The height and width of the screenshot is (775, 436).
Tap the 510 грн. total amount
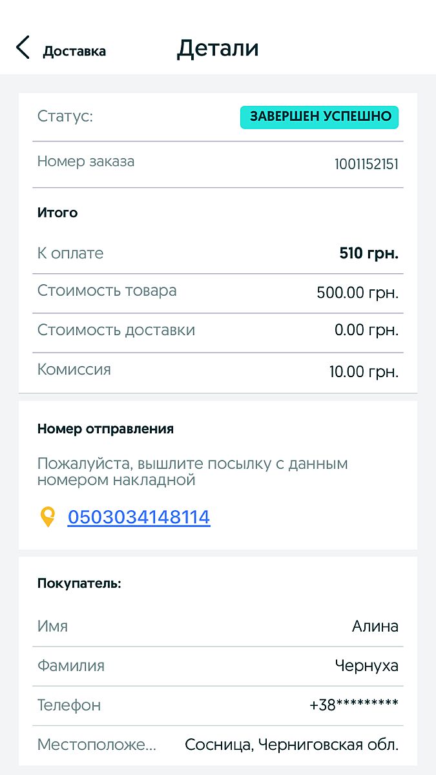point(369,253)
